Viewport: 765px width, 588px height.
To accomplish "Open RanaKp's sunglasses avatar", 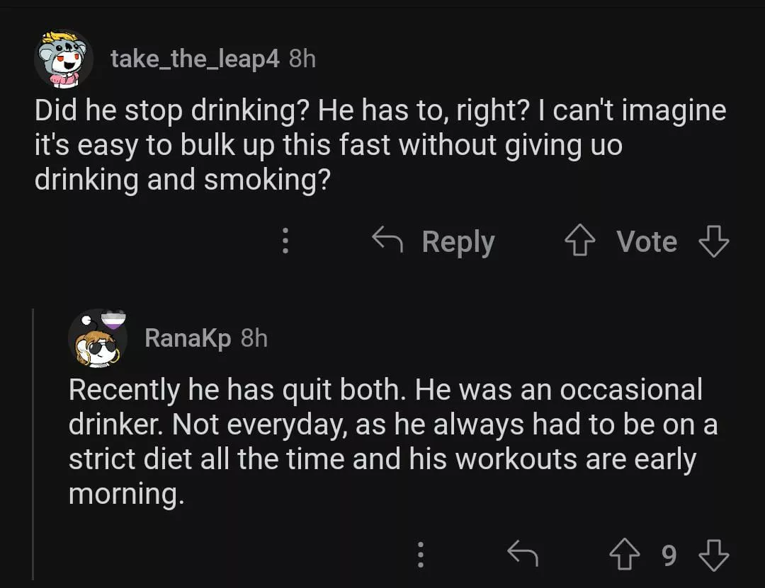I will 98,338.
